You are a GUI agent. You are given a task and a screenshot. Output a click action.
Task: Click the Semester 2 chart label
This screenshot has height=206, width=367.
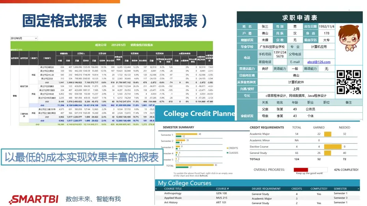point(167,141)
